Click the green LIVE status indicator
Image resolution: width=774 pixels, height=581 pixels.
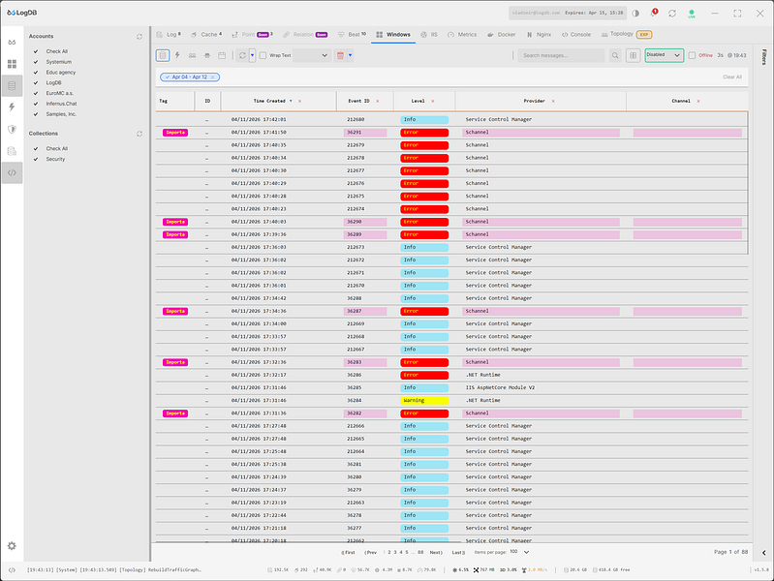[692, 14]
